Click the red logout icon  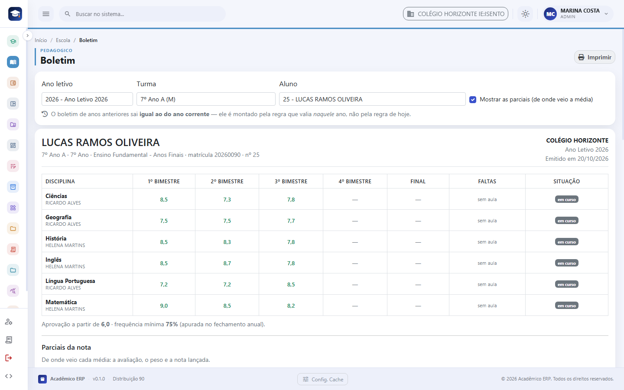pos(9,358)
